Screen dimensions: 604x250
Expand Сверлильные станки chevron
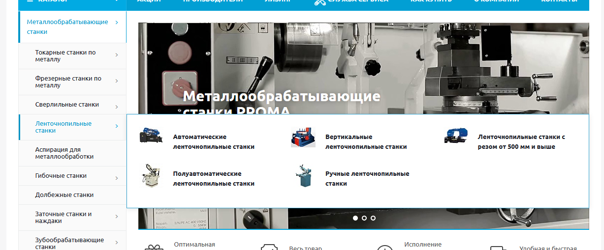point(117,107)
